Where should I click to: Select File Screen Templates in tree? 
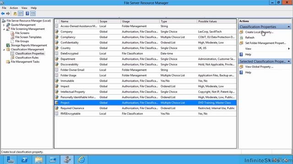(28, 37)
